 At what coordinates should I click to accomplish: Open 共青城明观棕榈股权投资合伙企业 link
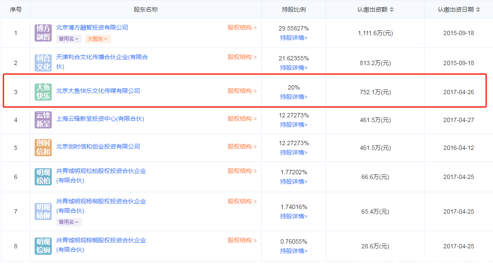click(101, 245)
